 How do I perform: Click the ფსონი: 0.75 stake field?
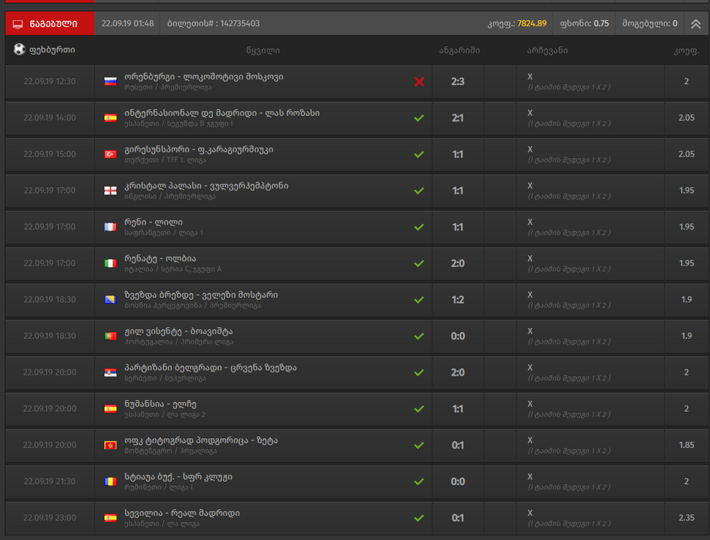click(x=585, y=24)
